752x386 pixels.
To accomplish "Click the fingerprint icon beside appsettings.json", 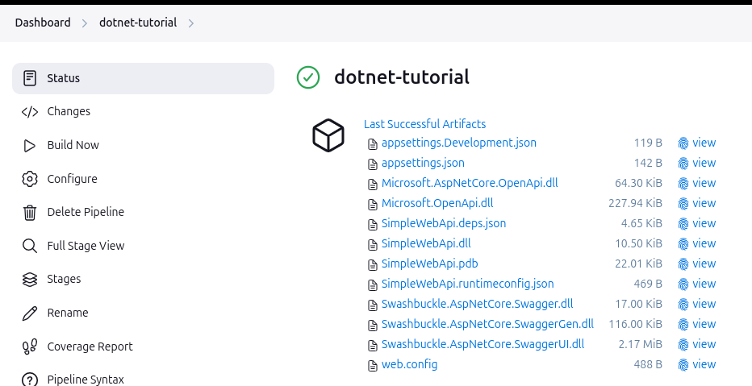I will coord(683,163).
